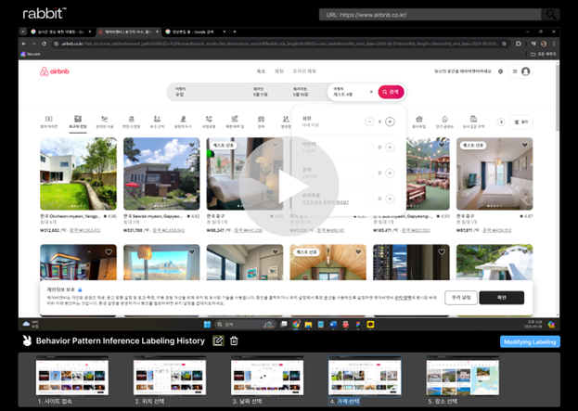Image resolution: width=578 pixels, height=411 pixels.
Task: Select thumbnail 2 위치 선택
Action: click(170, 379)
